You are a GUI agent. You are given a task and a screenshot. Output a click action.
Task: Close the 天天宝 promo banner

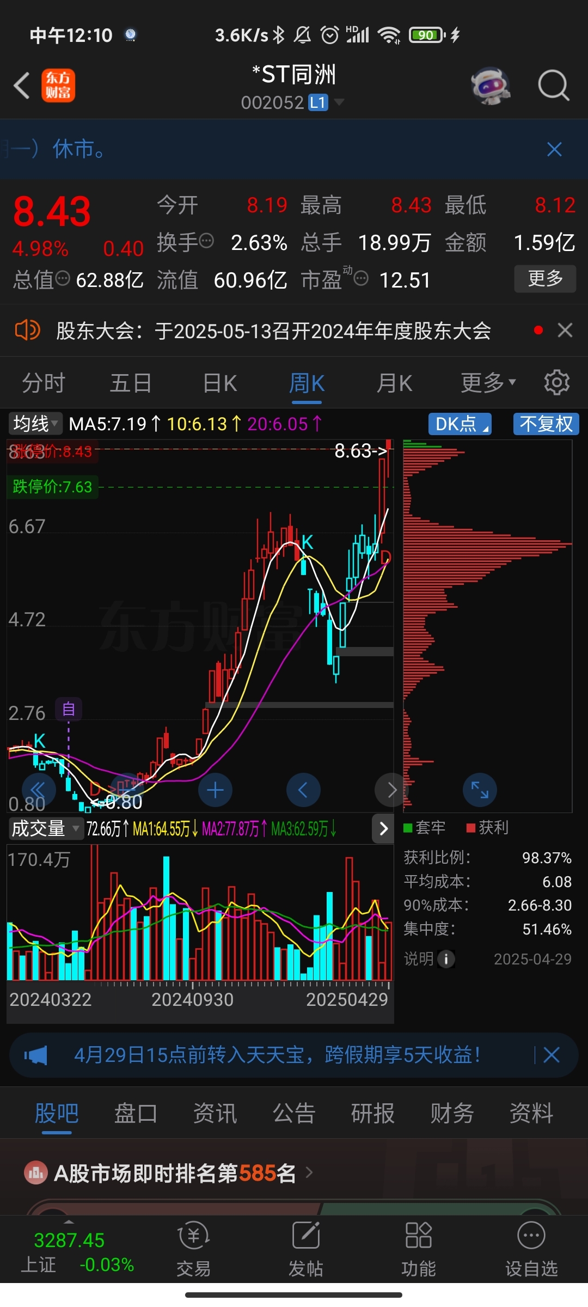552,1055
